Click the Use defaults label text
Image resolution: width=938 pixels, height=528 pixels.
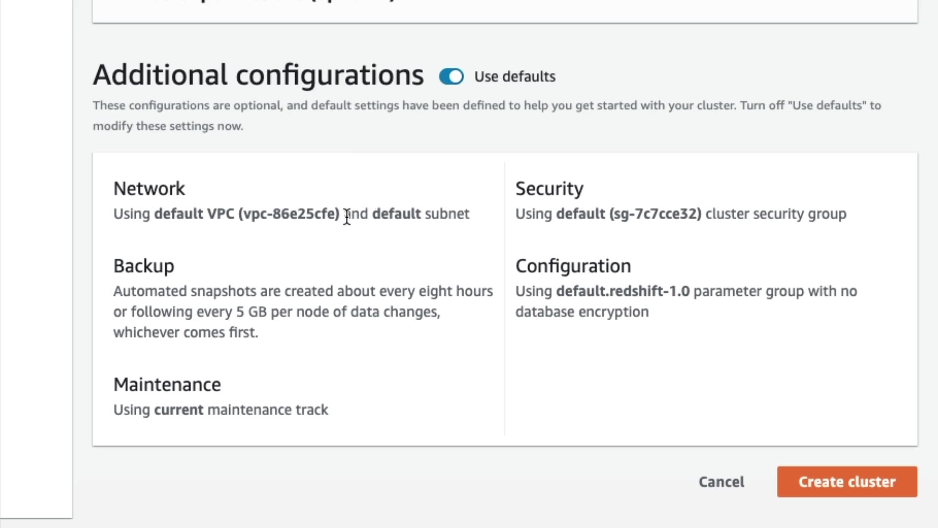click(514, 77)
